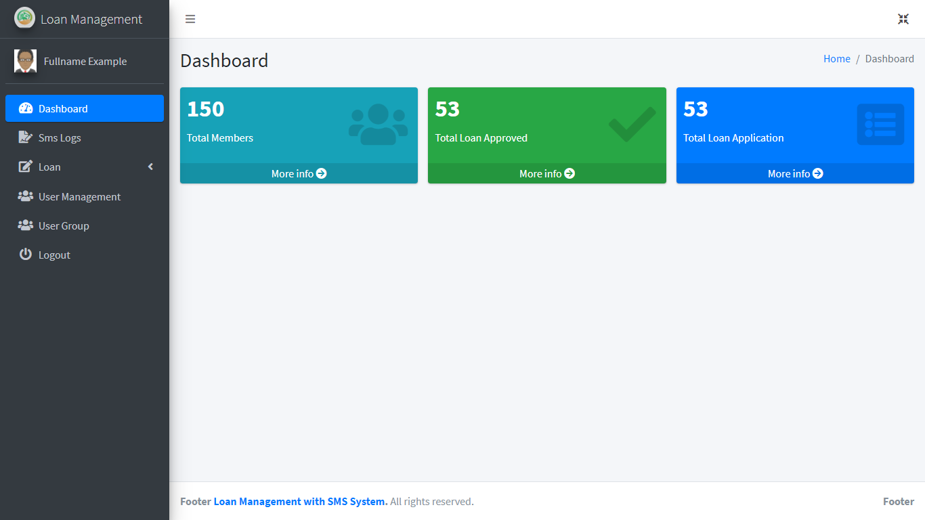
Task: Select the Logout menu item
Action: [x=85, y=255]
